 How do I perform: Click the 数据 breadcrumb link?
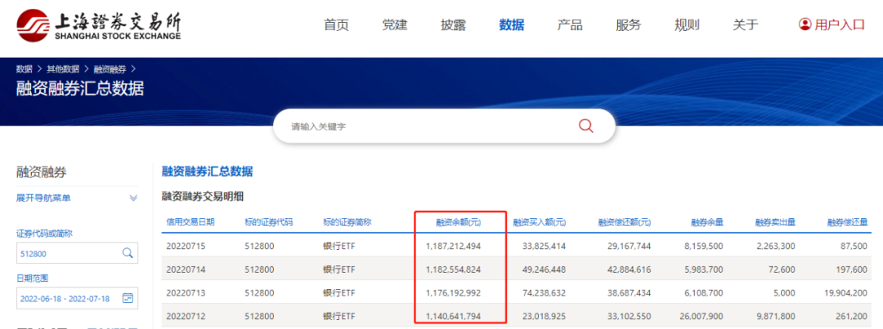pos(25,69)
